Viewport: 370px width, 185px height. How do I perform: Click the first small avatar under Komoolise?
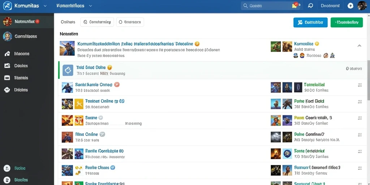tap(296, 56)
